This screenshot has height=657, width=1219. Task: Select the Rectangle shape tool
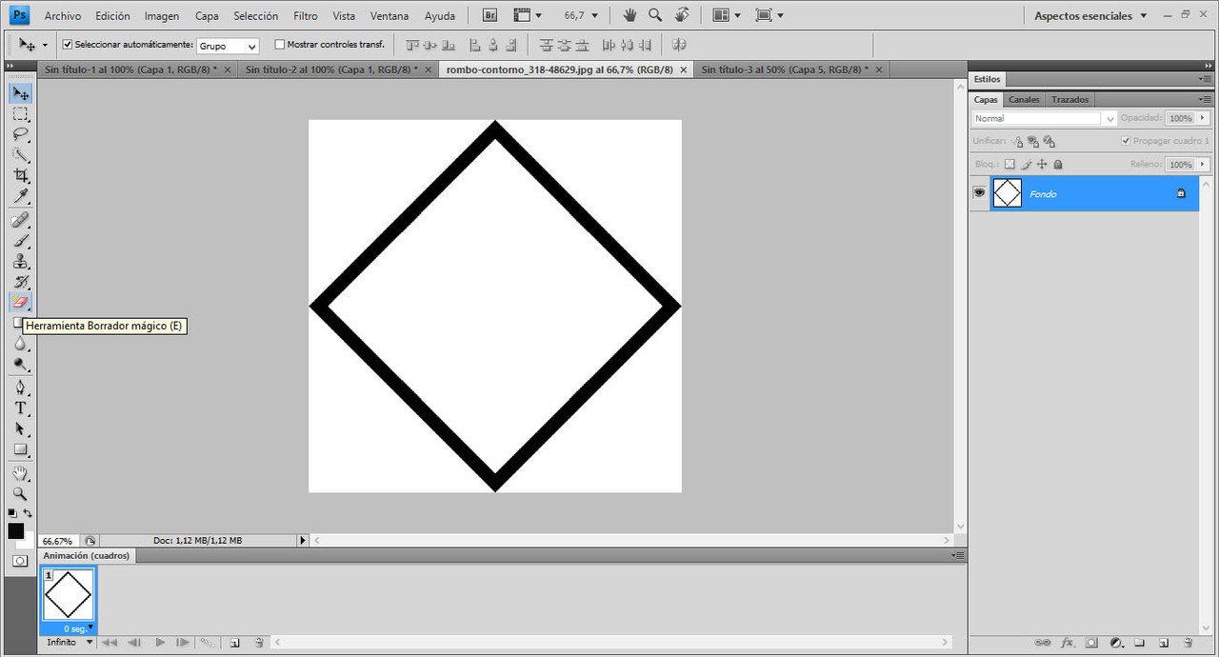tap(20, 450)
